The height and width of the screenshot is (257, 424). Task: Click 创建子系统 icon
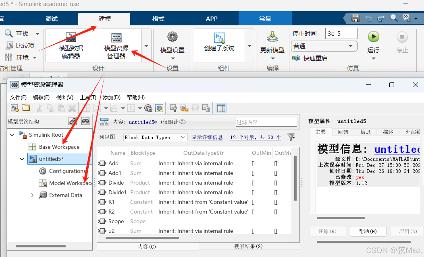pos(219,38)
